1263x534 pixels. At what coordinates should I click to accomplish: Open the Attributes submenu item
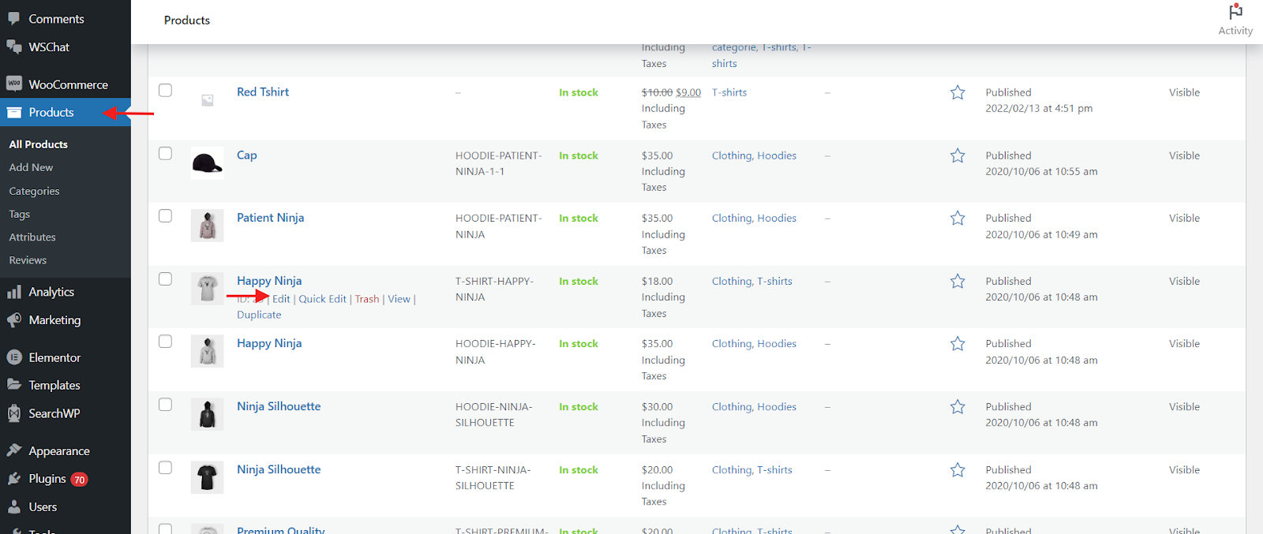tap(32, 237)
